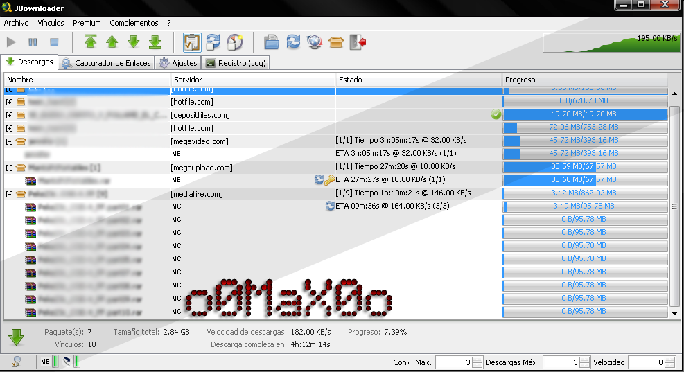Click the Descargas Máx. input field
The width and height of the screenshot is (684, 372).
coord(561,362)
